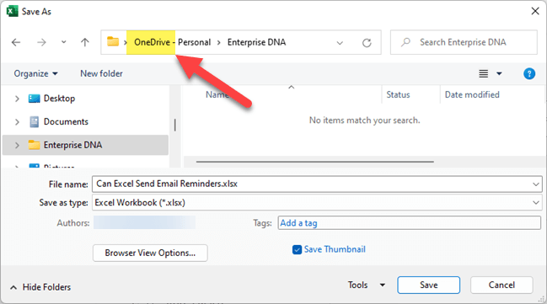Open the recent locations dropdown arrow
547x304 pixels.
(x=63, y=42)
